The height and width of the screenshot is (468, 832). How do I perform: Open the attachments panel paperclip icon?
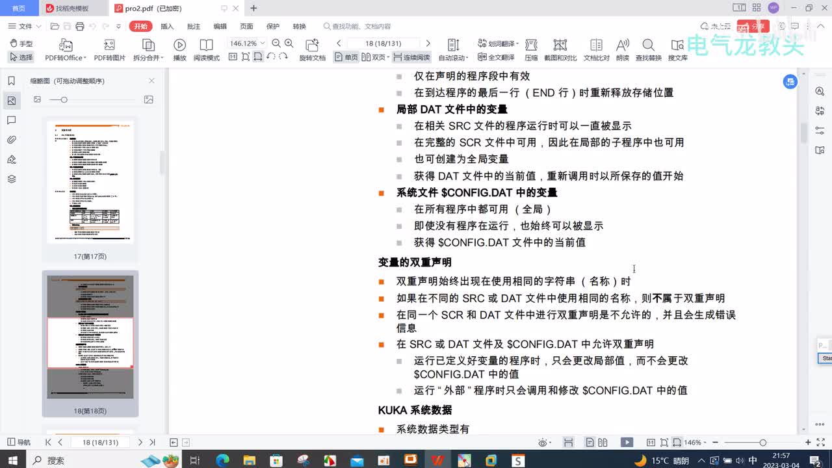(11, 140)
